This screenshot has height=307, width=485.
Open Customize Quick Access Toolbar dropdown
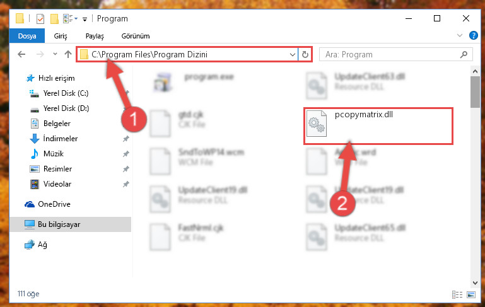pyautogui.click(x=85, y=20)
